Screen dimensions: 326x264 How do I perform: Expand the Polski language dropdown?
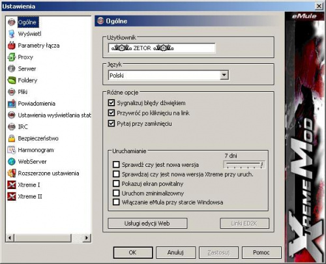click(224, 75)
